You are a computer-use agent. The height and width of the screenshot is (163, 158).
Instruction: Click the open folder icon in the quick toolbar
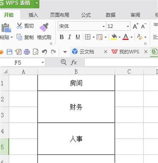tap(1, 52)
